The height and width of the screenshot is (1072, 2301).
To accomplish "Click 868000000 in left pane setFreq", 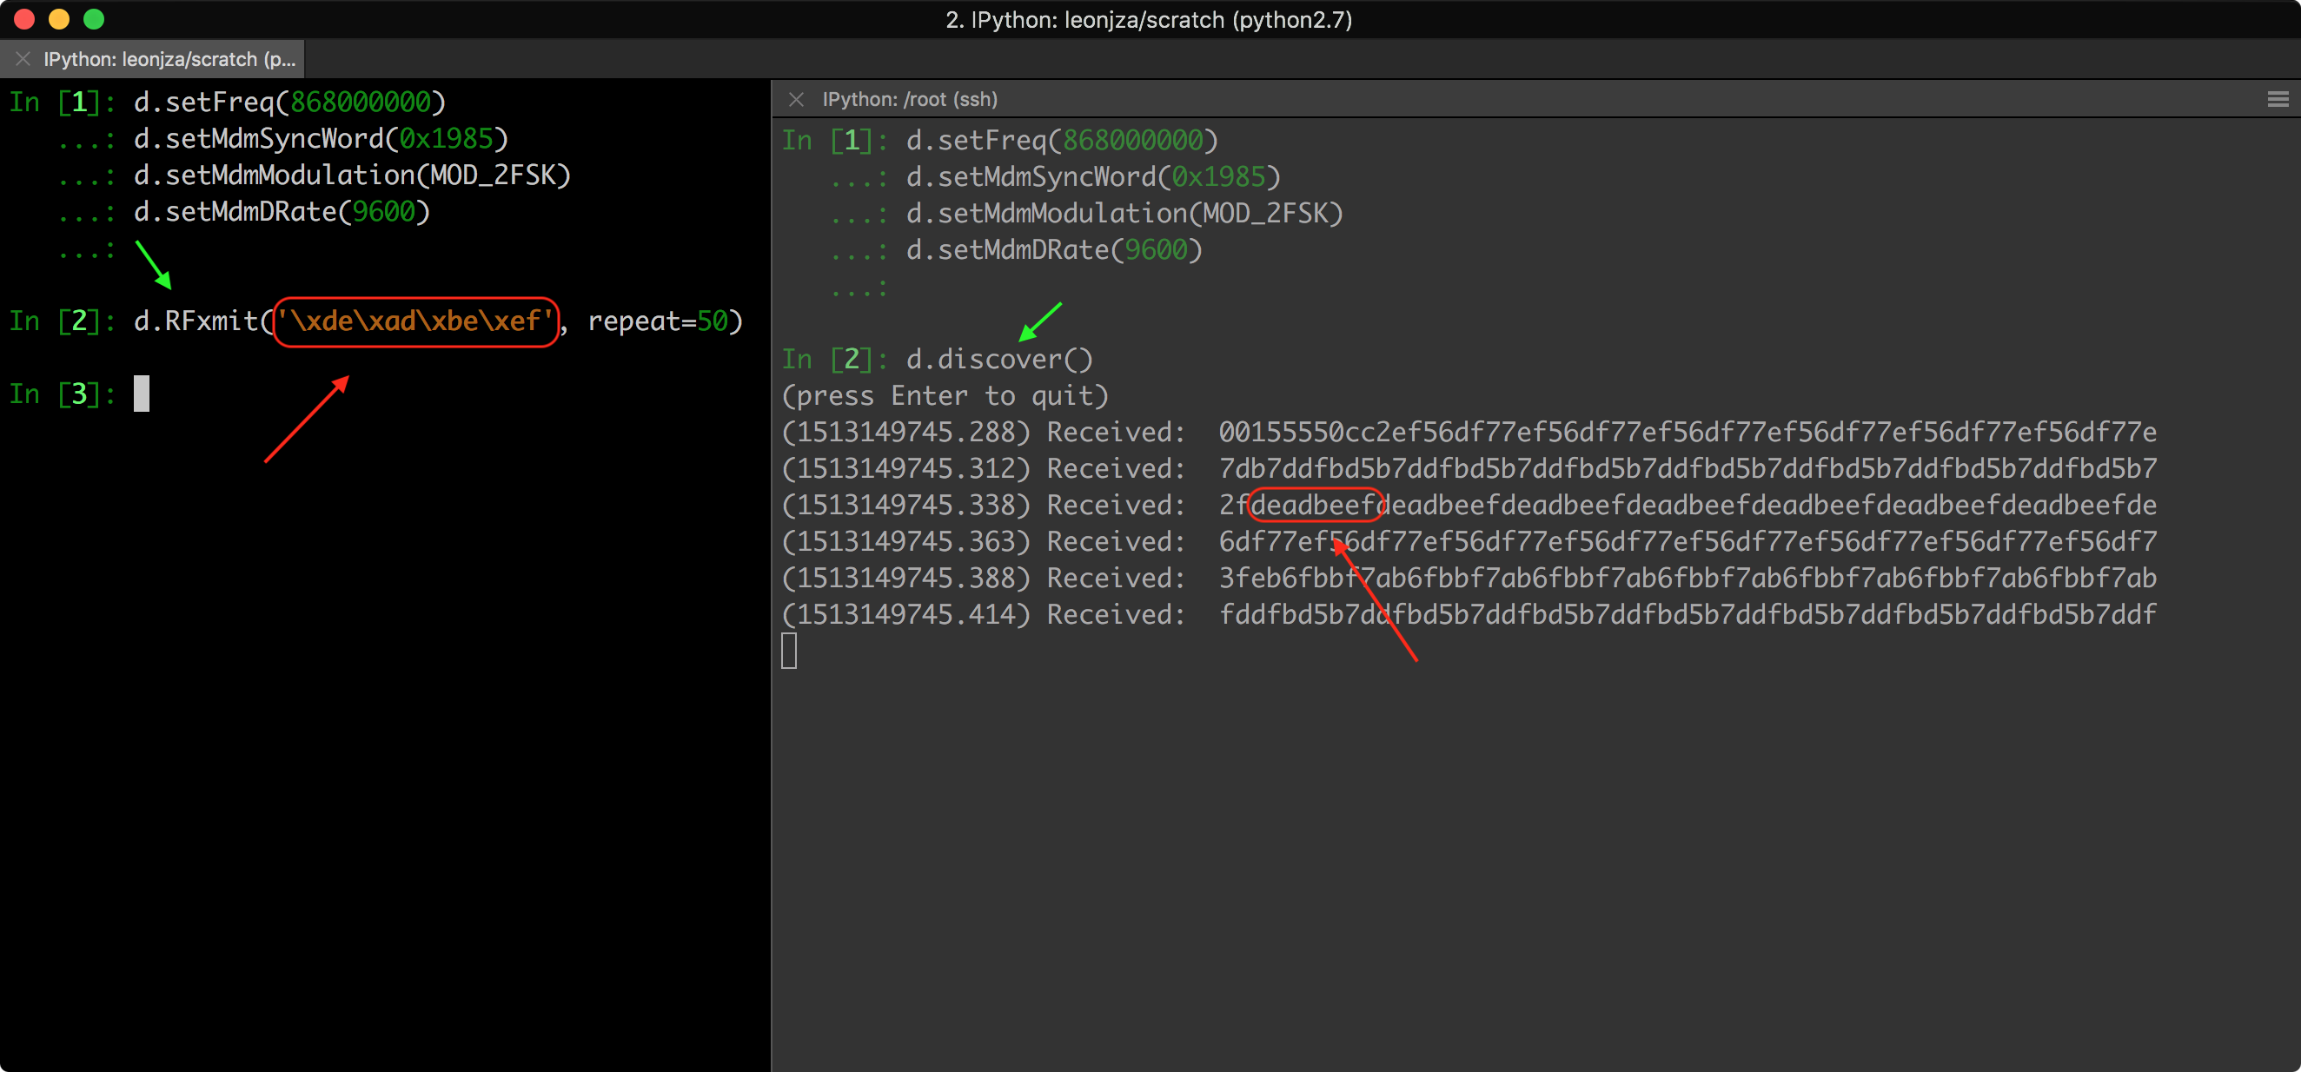I will 361,103.
